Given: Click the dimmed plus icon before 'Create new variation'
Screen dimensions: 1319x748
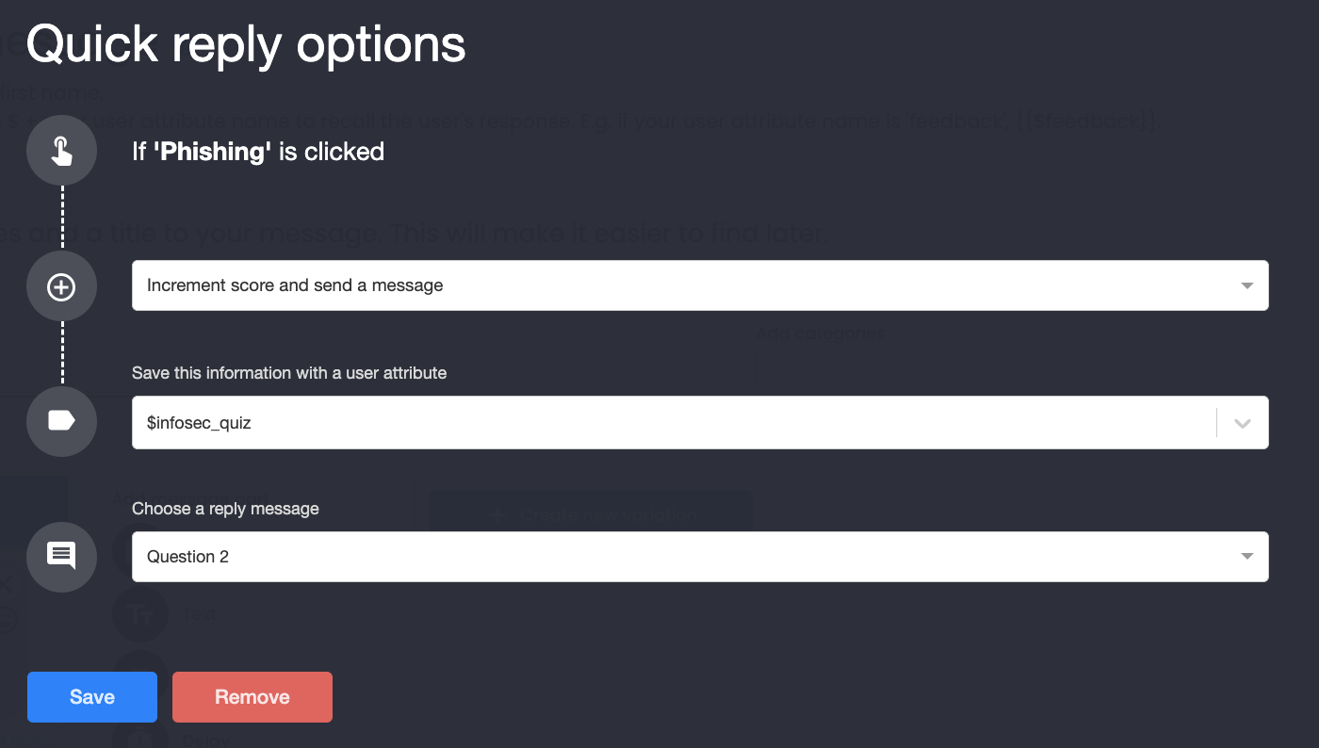Looking at the screenshot, I should click(x=498, y=515).
